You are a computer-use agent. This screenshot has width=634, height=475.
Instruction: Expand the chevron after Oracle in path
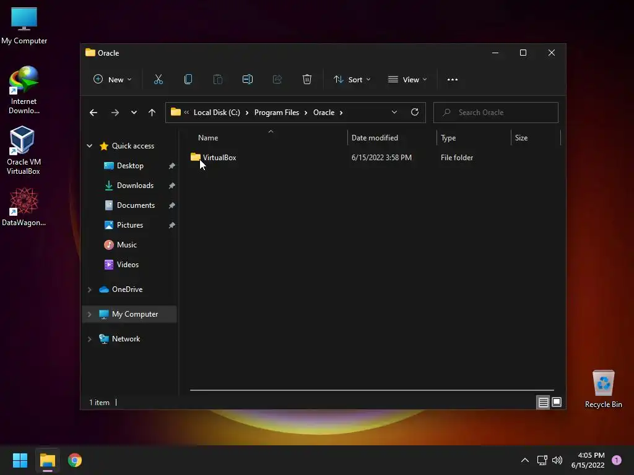(x=341, y=113)
